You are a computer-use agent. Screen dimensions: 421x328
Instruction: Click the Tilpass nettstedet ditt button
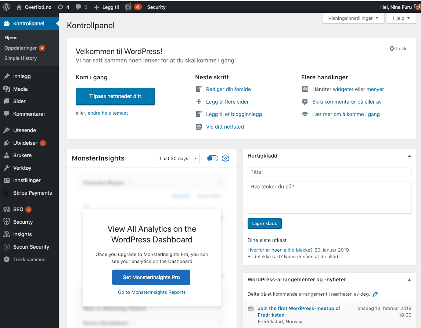coord(115,96)
